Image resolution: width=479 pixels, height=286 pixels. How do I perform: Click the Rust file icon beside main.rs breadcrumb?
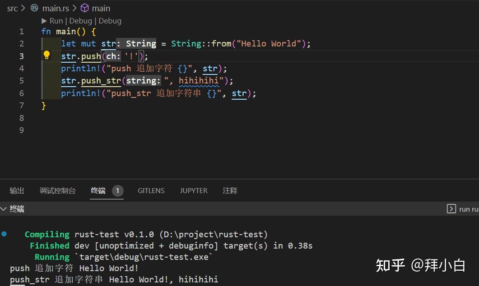coord(34,8)
